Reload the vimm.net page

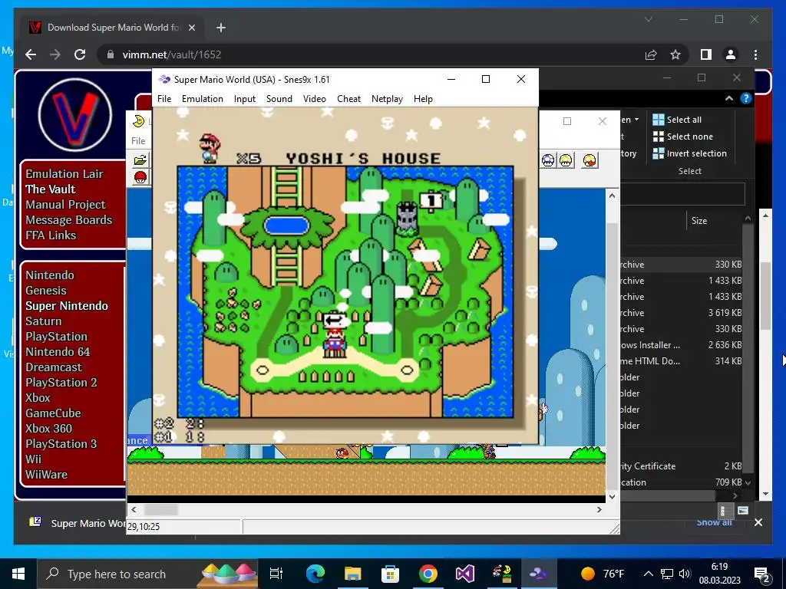point(80,54)
